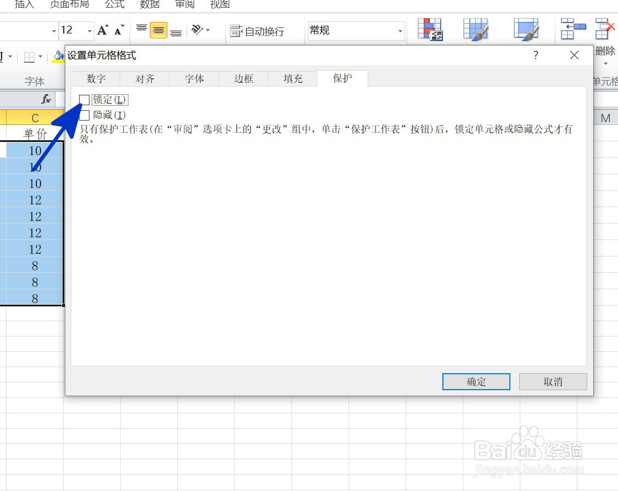Select the 保护 tab
The image size is (618, 491).
342,78
